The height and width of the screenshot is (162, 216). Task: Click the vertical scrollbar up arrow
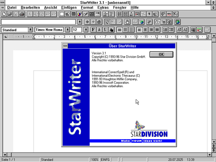(214, 36)
